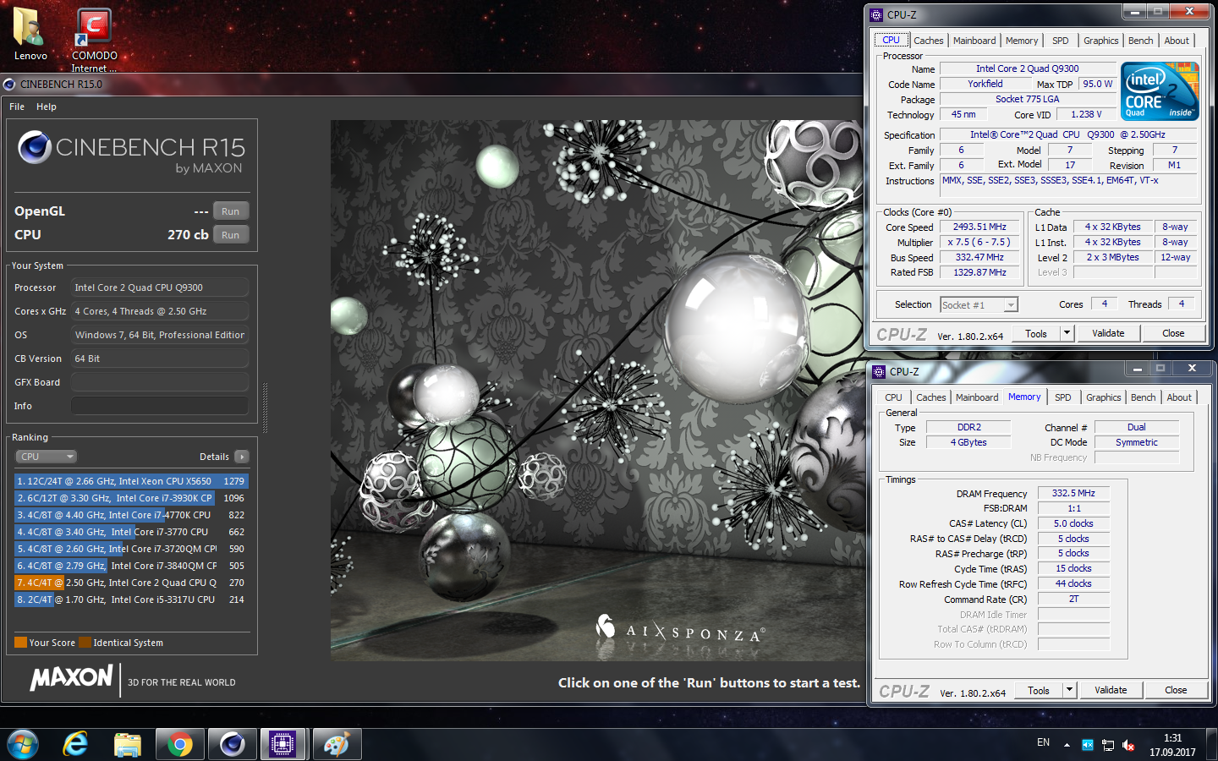Open Windows Explorer from the taskbar
Image resolution: width=1218 pixels, height=761 pixels.
pyautogui.click(x=128, y=744)
